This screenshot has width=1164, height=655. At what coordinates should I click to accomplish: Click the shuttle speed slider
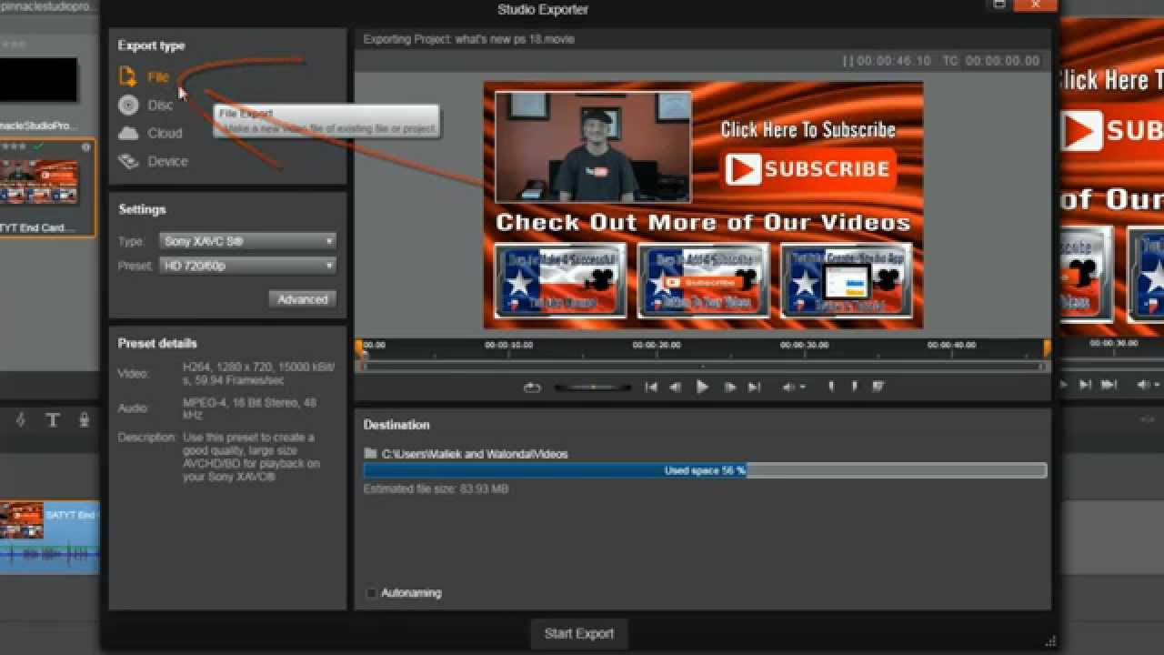[x=593, y=387]
